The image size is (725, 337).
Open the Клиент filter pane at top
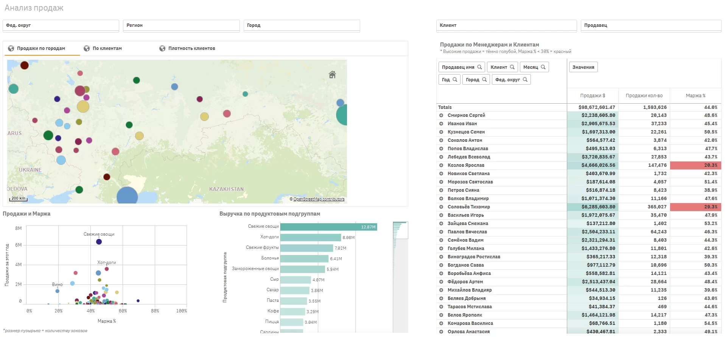506,25
